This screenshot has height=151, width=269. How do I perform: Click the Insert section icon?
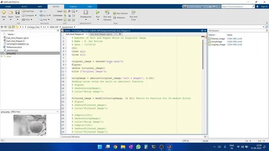pos(65,11)
